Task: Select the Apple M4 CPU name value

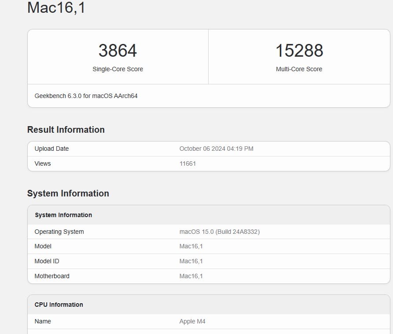Action: (x=192, y=321)
